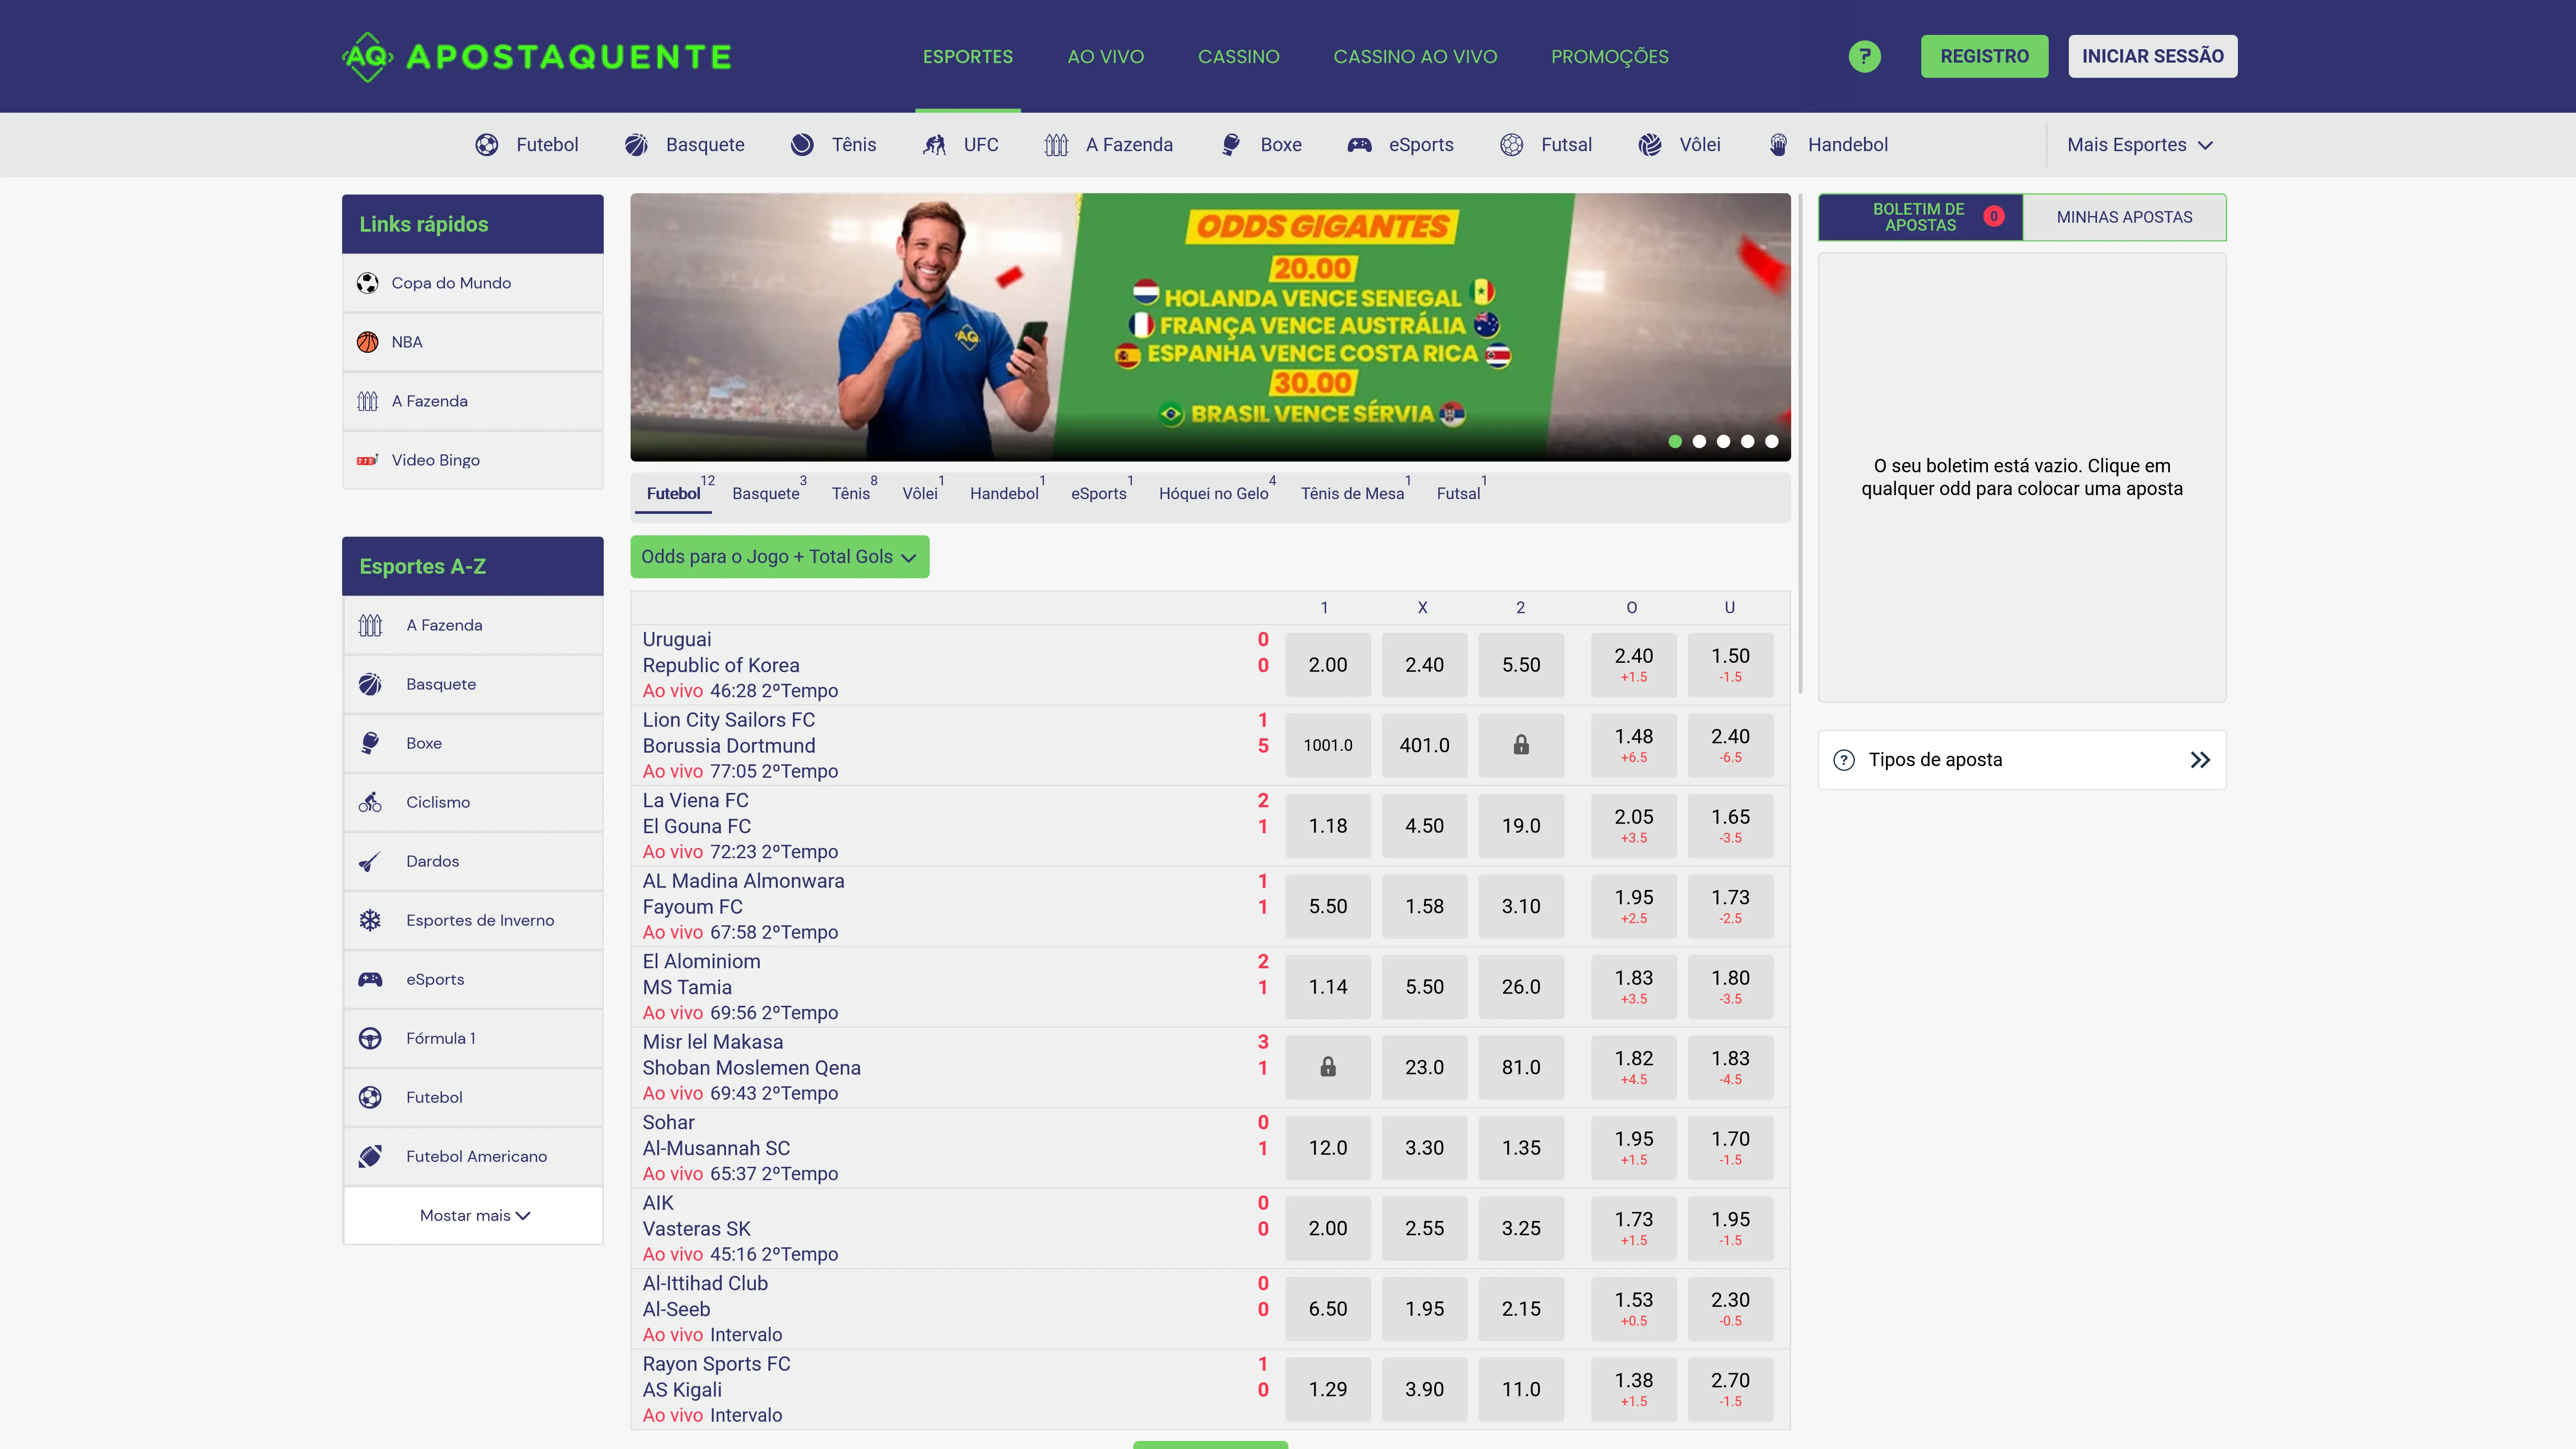
Task: Go to the first banner slide dot
Action: pos(1675,441)
